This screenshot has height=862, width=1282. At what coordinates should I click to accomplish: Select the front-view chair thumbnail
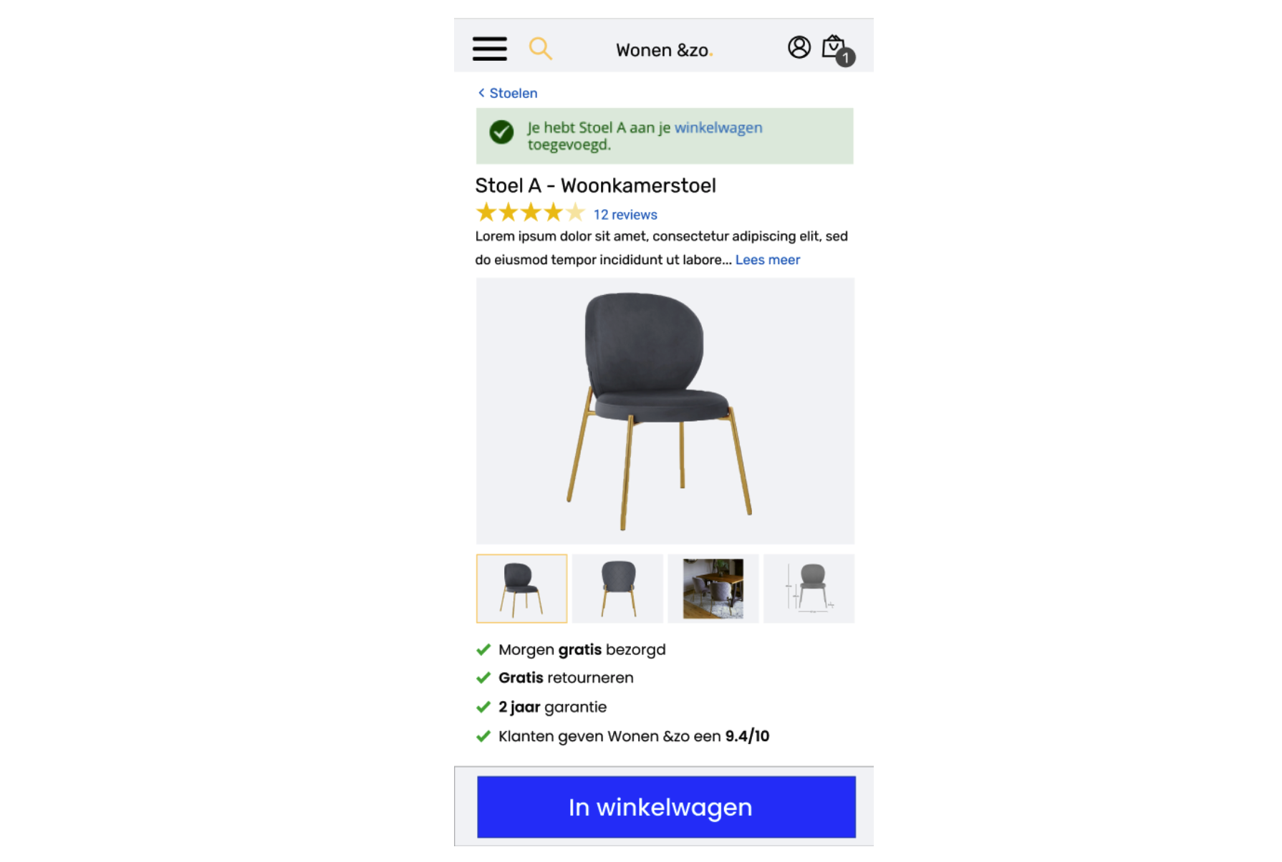point(617,589)
